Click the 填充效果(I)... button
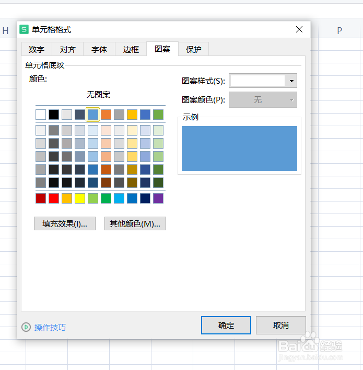This screenshot has height=370, width=363. [x=65, y=223]
